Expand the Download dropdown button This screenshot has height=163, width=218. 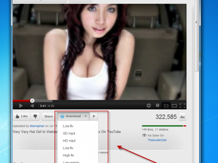click(74, 116)
